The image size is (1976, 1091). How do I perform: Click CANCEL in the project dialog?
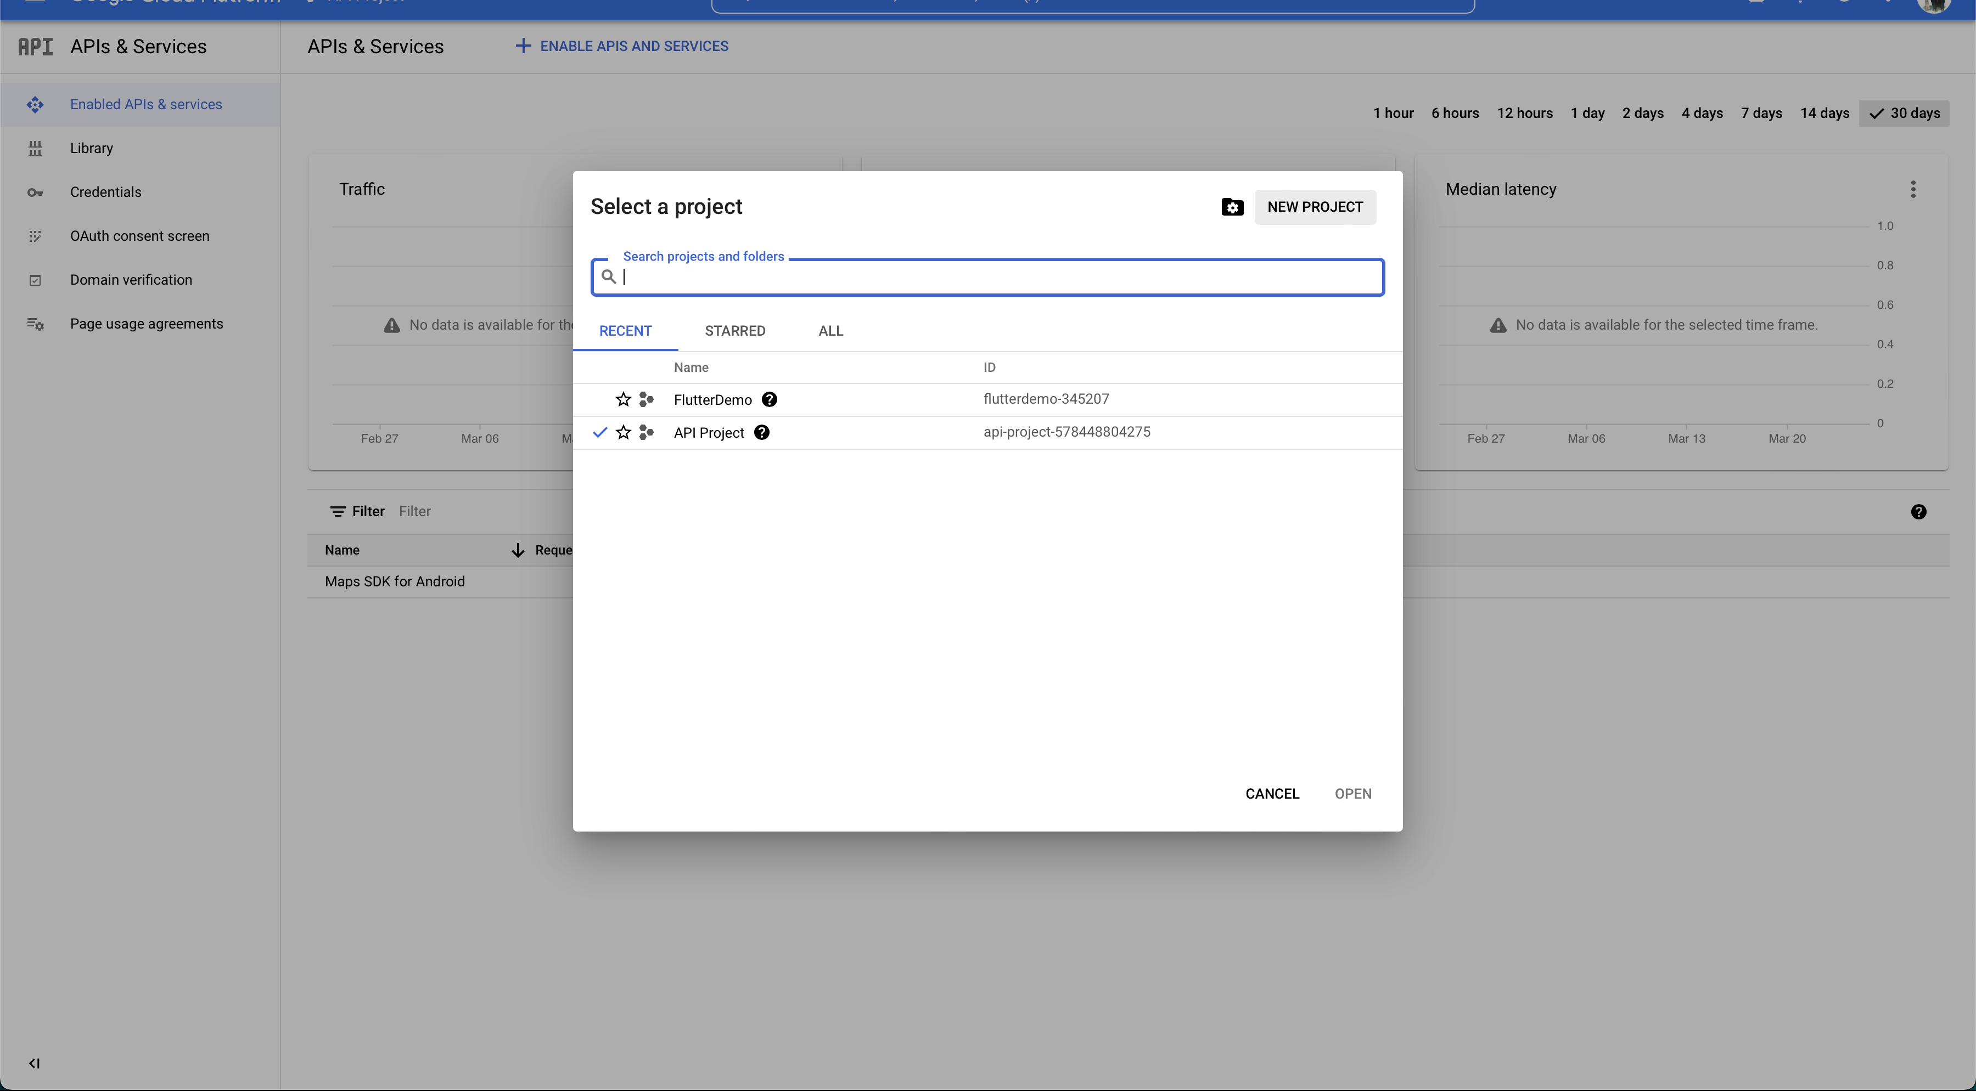(1272, 794)
